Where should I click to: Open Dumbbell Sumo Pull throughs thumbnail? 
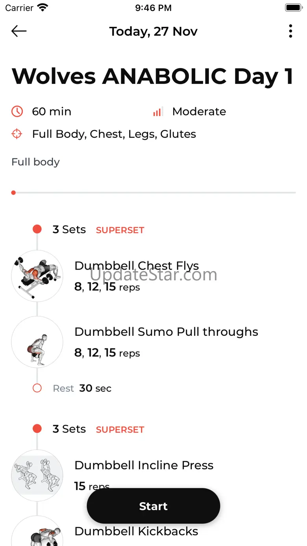(37, 342)
